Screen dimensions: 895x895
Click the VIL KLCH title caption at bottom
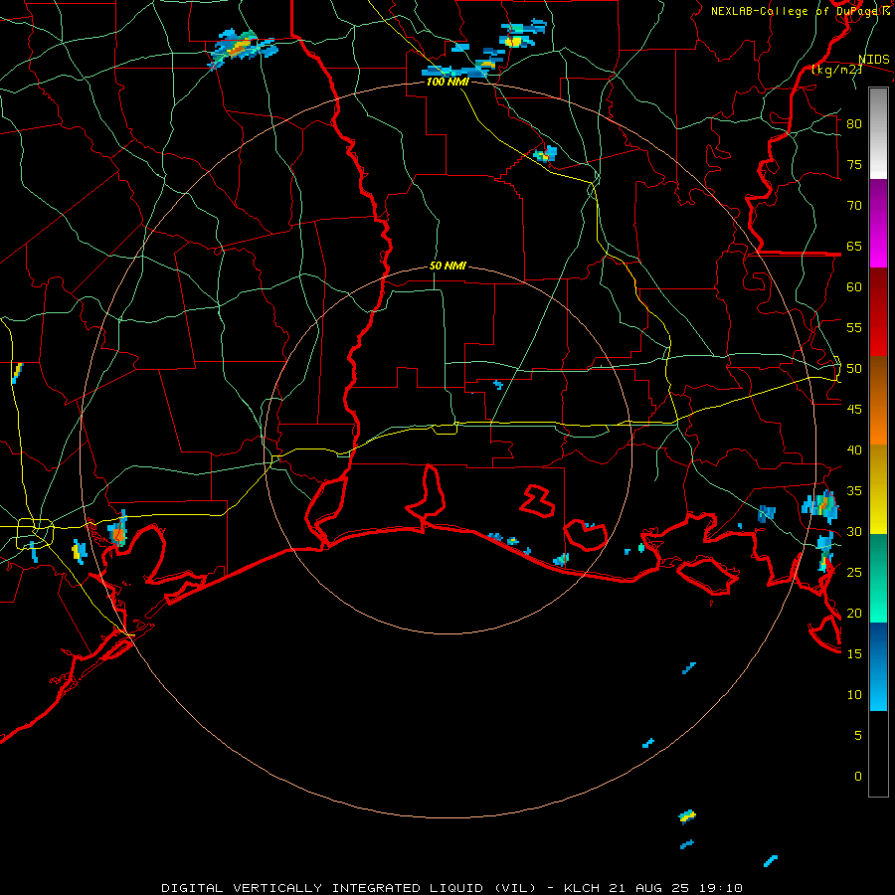(451, 888)
